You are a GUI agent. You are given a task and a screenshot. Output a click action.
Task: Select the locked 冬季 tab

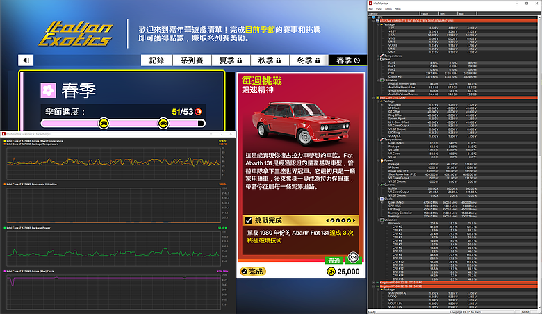click(x=309, y=60)
